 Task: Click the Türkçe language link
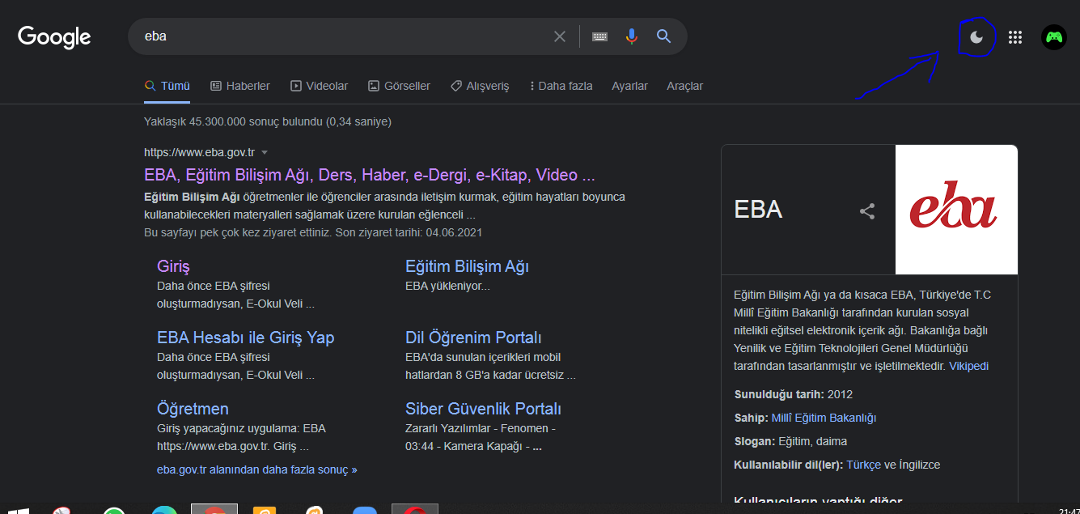[863, 465]
